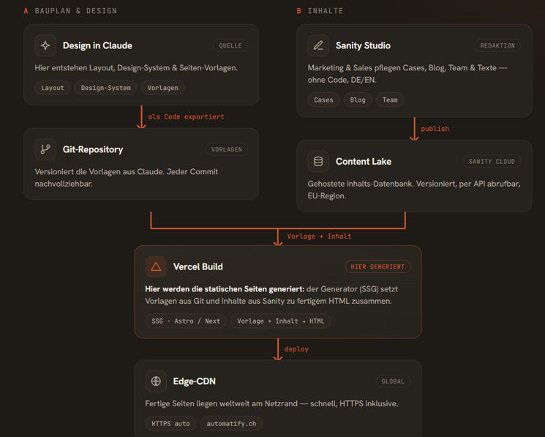The height and width of the screenshot is (437, 545).
Task: Click the Edge-CDN card title
Action: [x=195, y=381]
